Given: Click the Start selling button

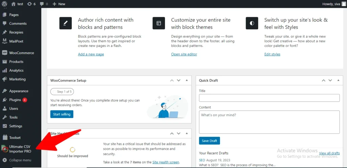Looking at the screenshot, I should [x=62, y=114].
